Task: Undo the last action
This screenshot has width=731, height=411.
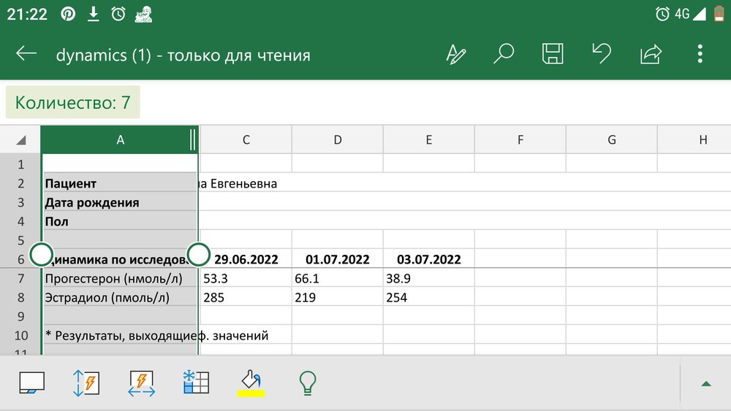Action: click(x=602, y=54)
